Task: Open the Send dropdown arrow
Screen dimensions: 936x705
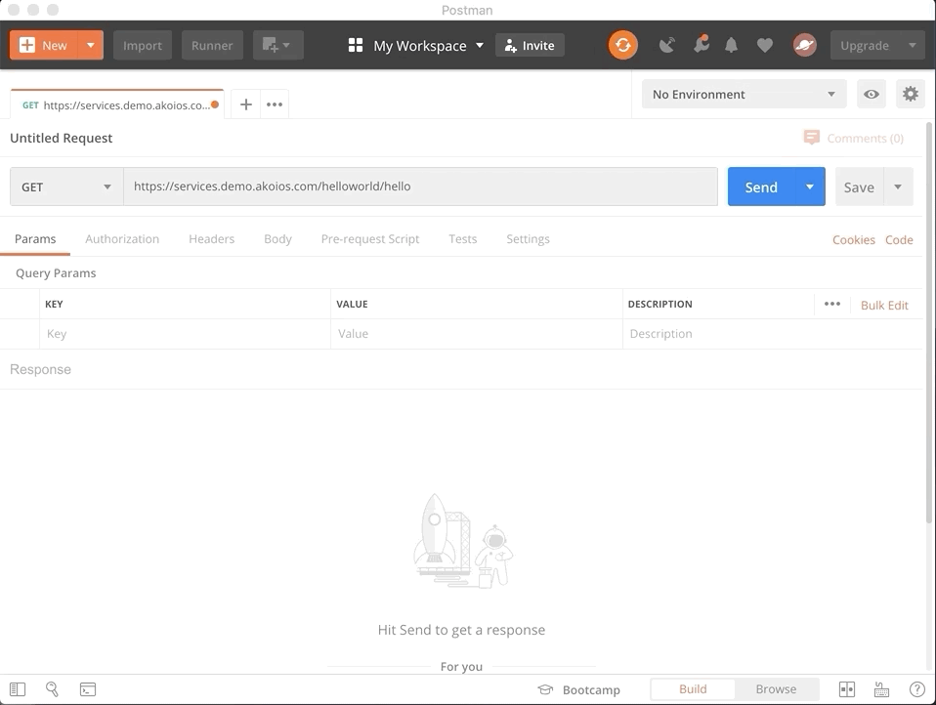Action: pyautogui.click(x=810, y=187)
